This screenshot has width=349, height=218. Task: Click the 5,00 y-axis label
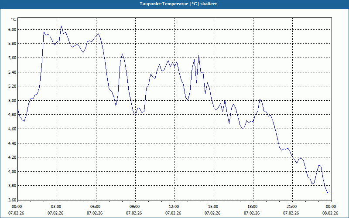pyautogui.click(x=13, y=100)
